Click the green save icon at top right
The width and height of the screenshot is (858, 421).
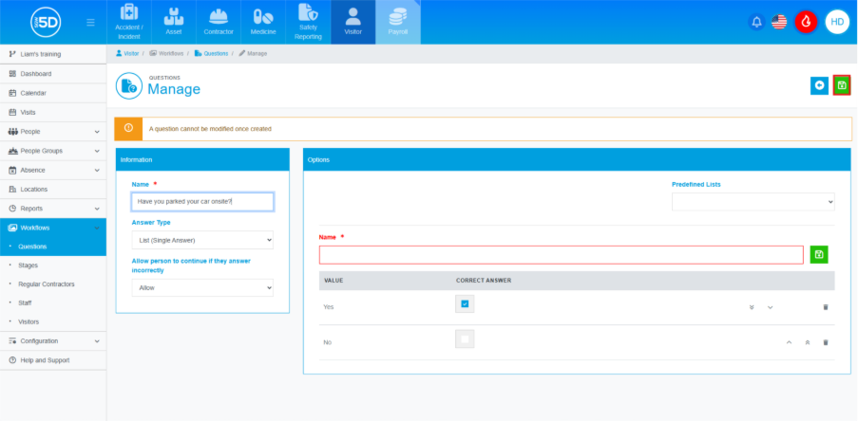click(x=841, y=85)
